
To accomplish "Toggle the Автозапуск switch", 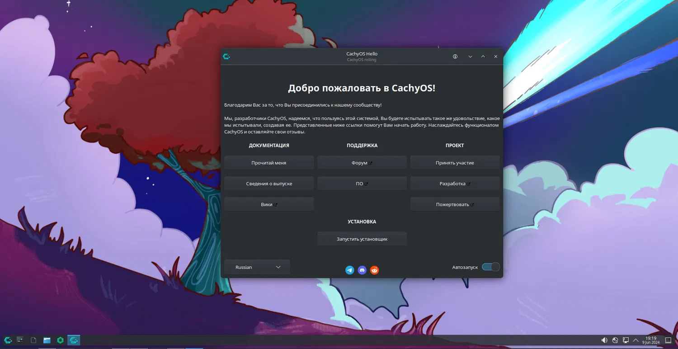I will tap(490, 267).
